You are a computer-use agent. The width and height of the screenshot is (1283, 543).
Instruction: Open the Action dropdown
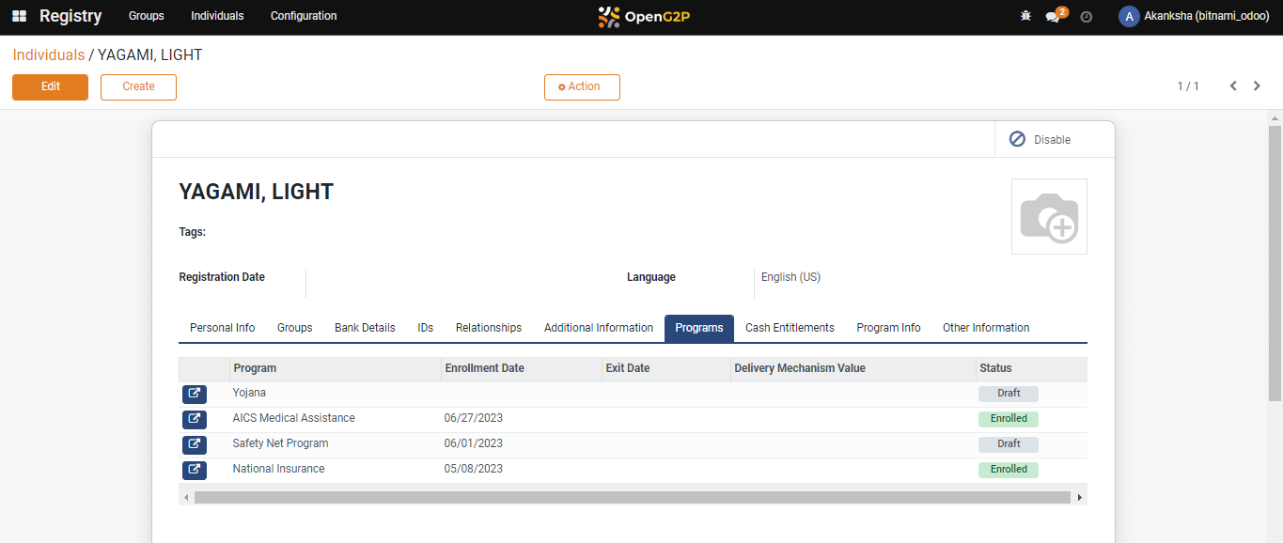(x=582, y=87)
